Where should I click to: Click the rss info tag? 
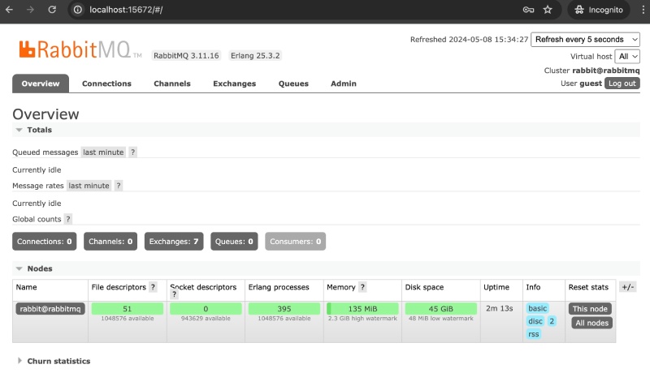coord(534,334)
